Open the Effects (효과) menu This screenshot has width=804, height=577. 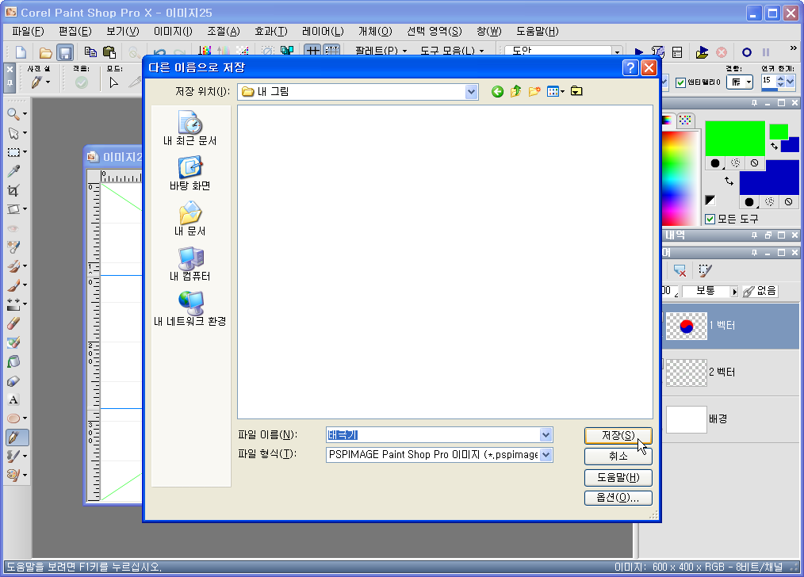click(x=271, y=31)
